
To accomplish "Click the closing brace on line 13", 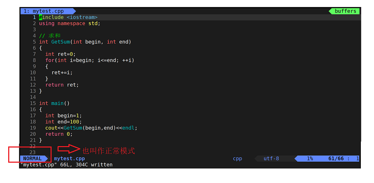I will click(41, 91).
